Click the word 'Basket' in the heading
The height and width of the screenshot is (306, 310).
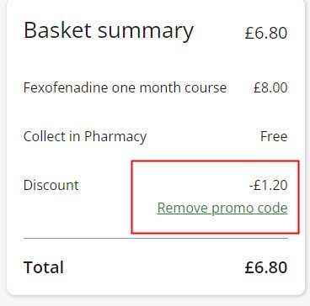click(57, 30)
